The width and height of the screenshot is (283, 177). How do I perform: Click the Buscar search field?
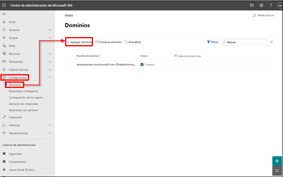244,42
